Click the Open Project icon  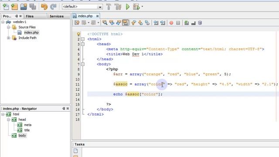click(24, 7)
